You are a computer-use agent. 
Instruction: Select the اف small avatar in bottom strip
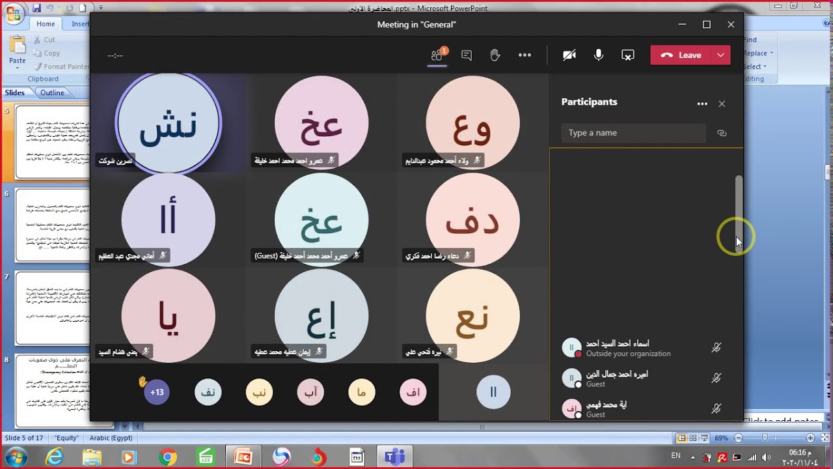[413, 392]
